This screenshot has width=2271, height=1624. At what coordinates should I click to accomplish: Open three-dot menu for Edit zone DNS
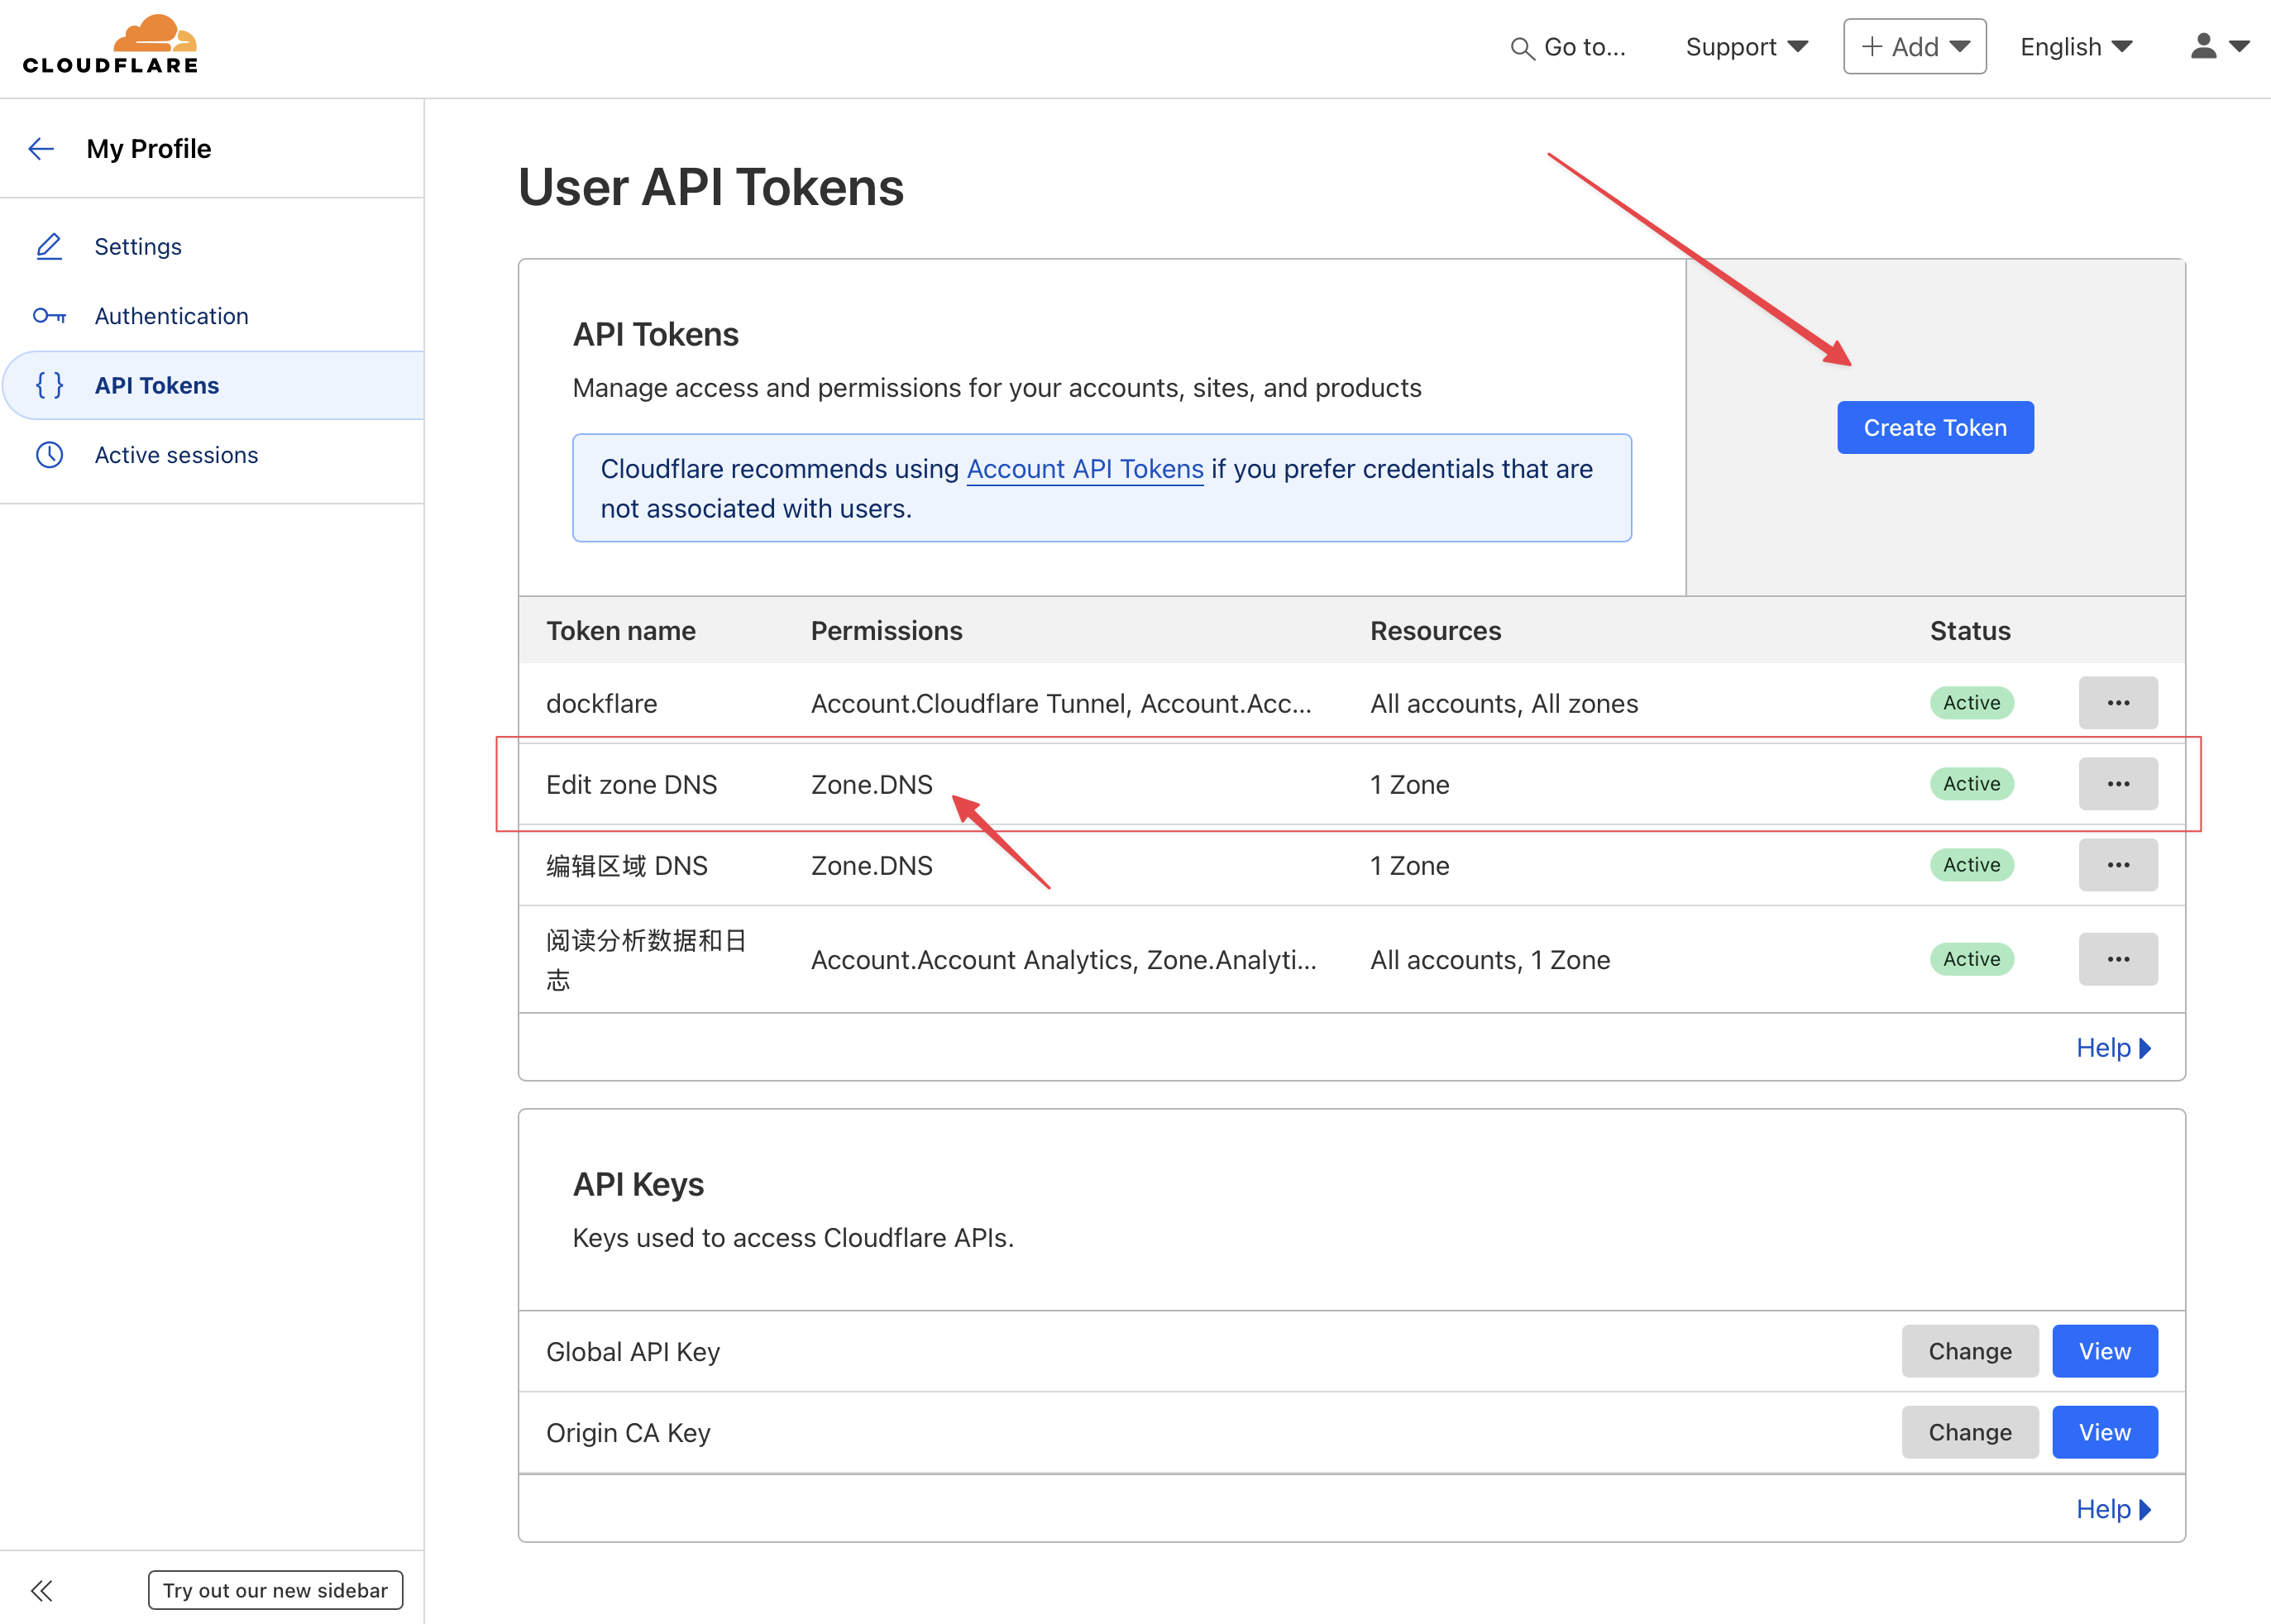pyautogui.click(x=2117, y=784)
